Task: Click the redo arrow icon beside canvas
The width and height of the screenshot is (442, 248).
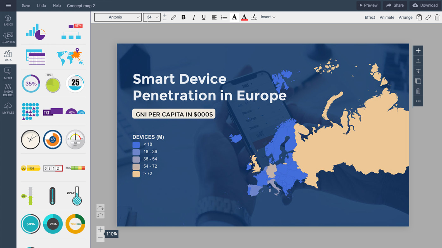Action: [x=100, y=208]
